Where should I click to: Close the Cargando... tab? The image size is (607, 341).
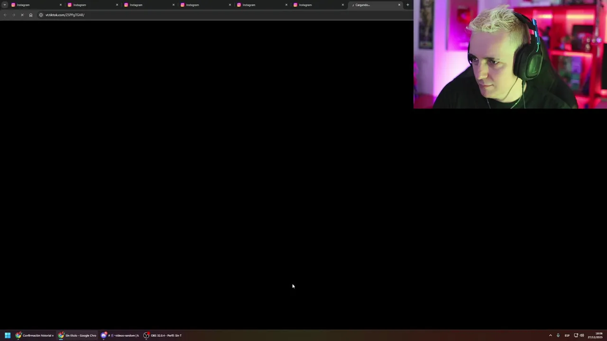point(399,5)
